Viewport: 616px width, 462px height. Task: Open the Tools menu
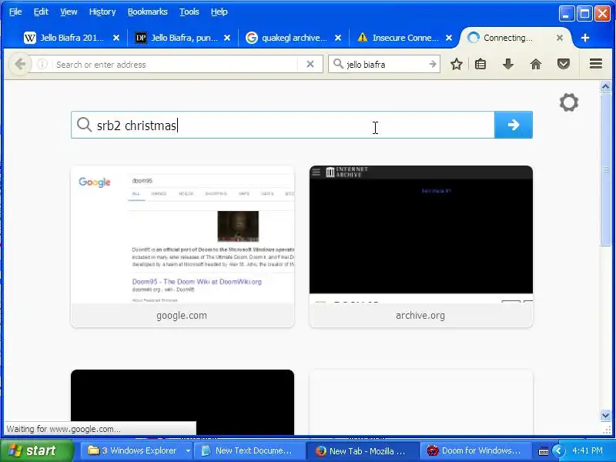pyautogui.click(x=189, y=12)
